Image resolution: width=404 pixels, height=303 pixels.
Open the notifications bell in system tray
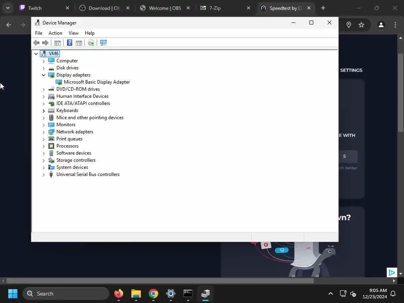coord(393,294)
